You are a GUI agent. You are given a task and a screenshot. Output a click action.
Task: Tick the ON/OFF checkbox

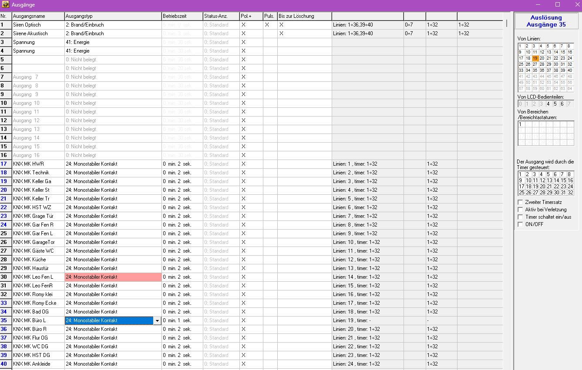point(520,224)
